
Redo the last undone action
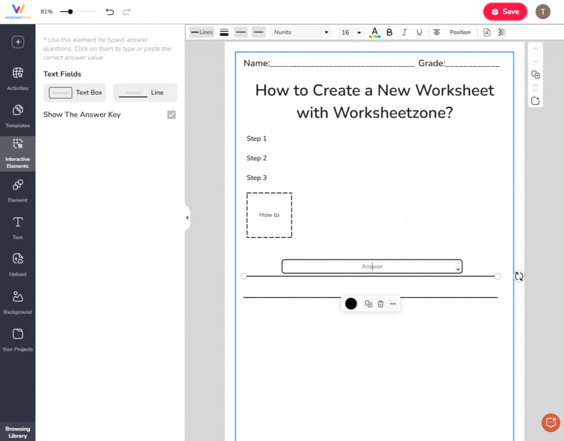pos(126,12)
